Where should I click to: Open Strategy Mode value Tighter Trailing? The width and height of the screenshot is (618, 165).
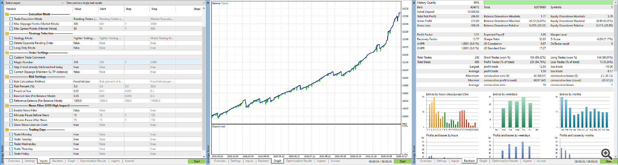tap(85, 38)
